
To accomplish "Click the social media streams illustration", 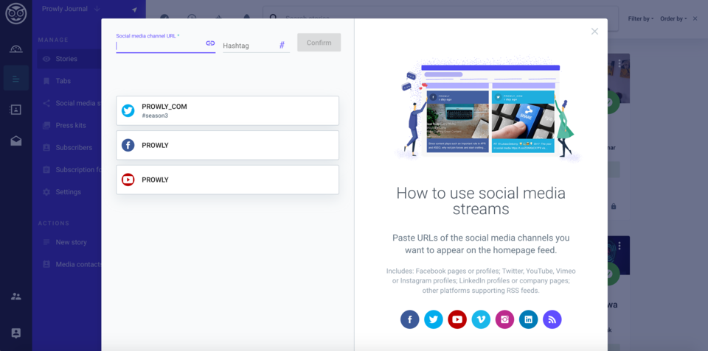I will (487, 110).
